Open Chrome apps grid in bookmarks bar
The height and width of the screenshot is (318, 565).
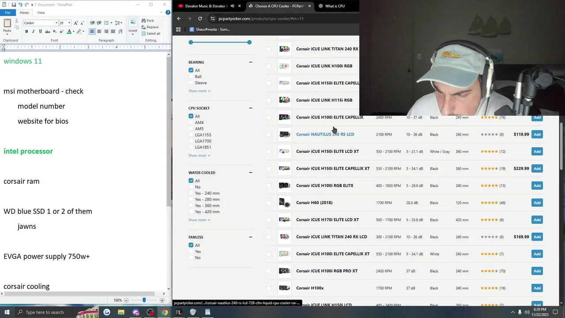coord(178,30)
